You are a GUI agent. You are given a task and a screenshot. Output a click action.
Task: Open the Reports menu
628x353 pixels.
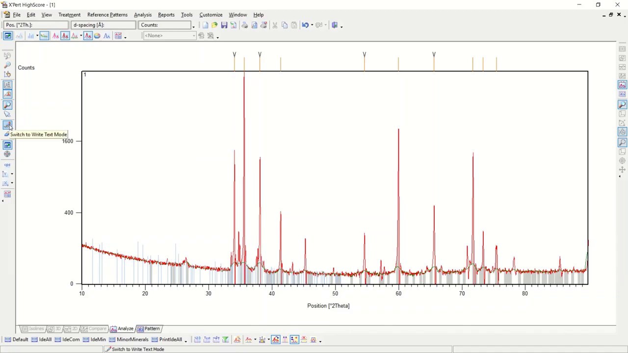point(166,15)
